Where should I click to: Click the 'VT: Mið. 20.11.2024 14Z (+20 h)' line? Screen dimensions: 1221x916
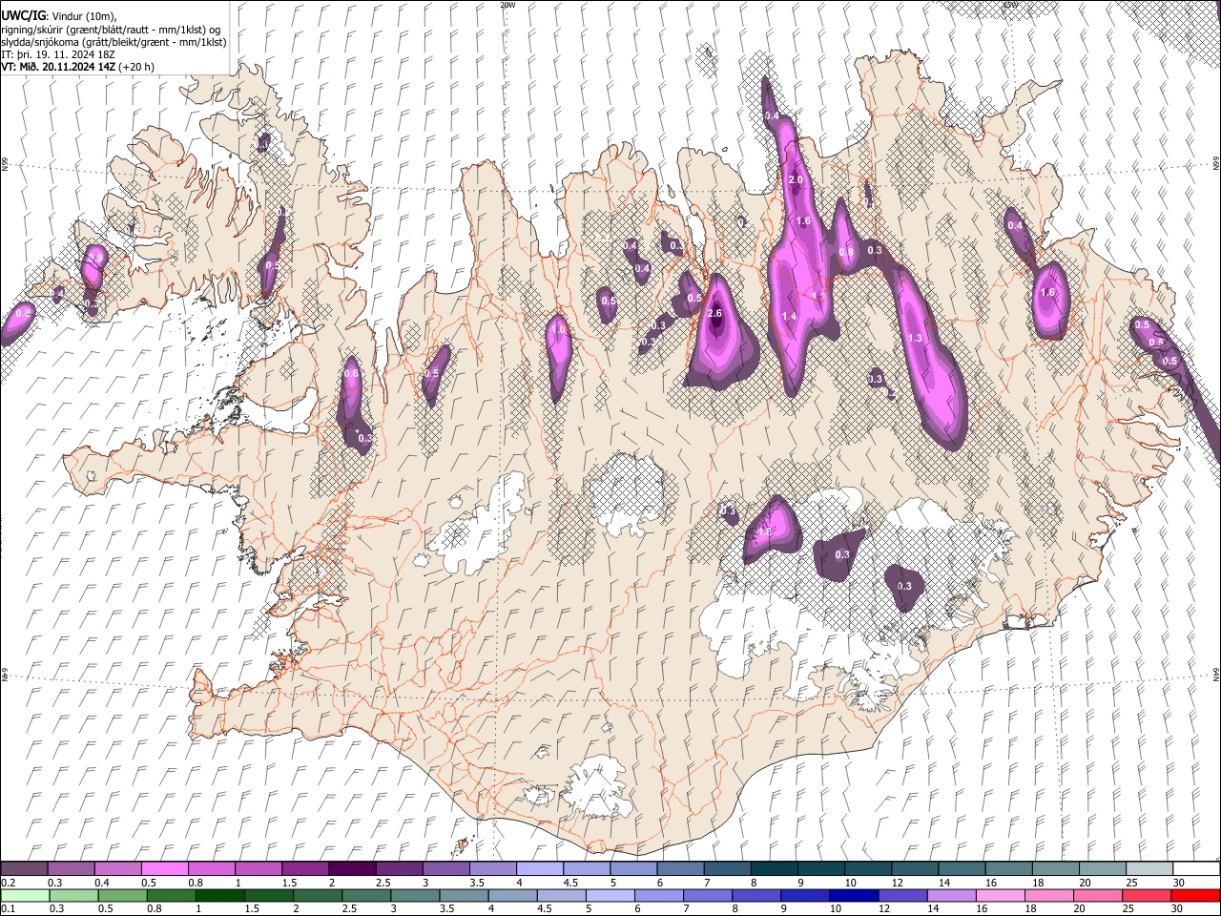[x=77, y=67]
